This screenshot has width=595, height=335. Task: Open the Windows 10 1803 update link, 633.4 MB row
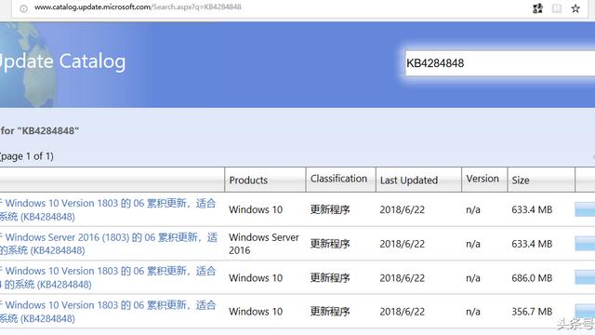(x=108, y=209)
